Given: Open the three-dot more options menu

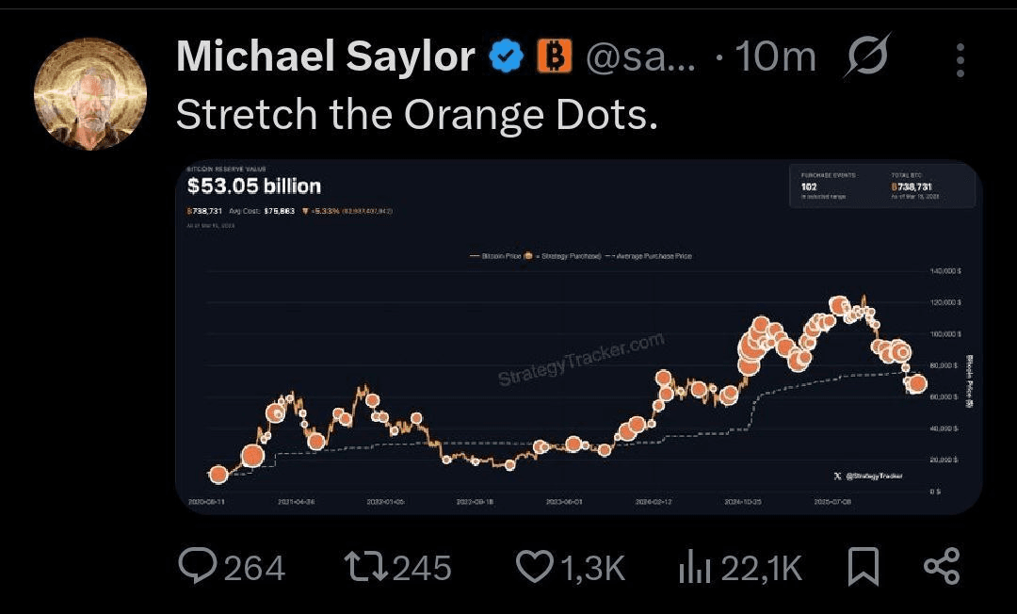Looking at the screenshot, I should click(960, 60).
